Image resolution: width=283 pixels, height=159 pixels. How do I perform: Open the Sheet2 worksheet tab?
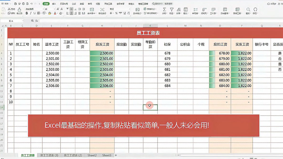[x=92, y=155]
